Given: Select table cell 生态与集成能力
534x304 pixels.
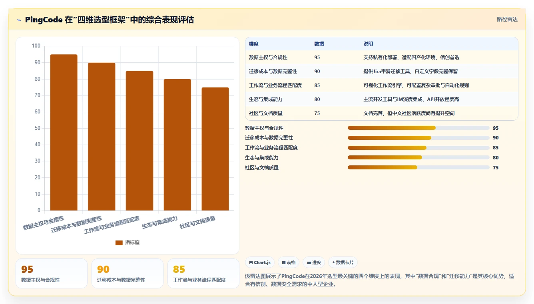Looking at the screenshot, I should (265, 99).
